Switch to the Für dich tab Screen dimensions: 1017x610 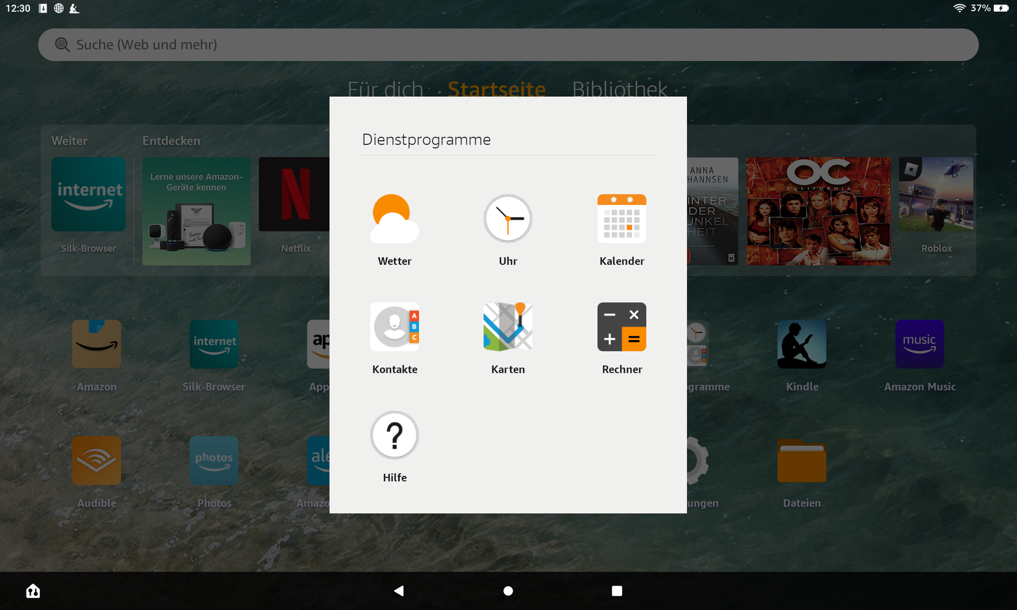point(385,88)
